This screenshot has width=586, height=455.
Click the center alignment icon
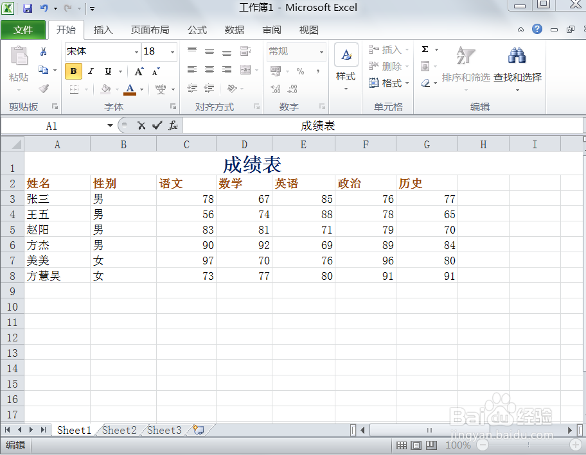[x=209, y=69]
